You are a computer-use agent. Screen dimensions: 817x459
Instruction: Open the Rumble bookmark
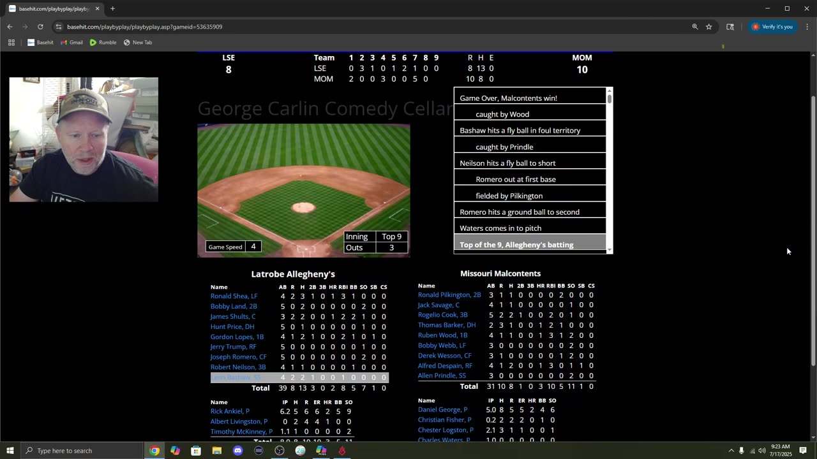pyautogui.click(x=103, y=43)
